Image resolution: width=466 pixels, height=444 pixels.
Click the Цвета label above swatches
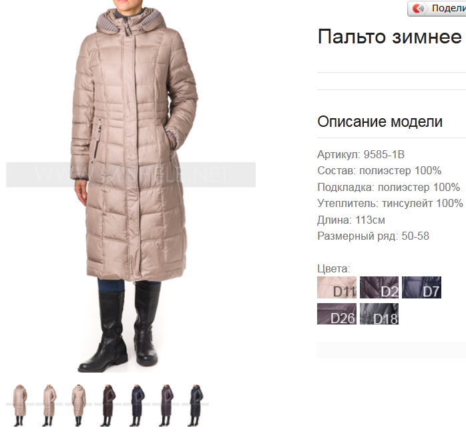[334, 268]
